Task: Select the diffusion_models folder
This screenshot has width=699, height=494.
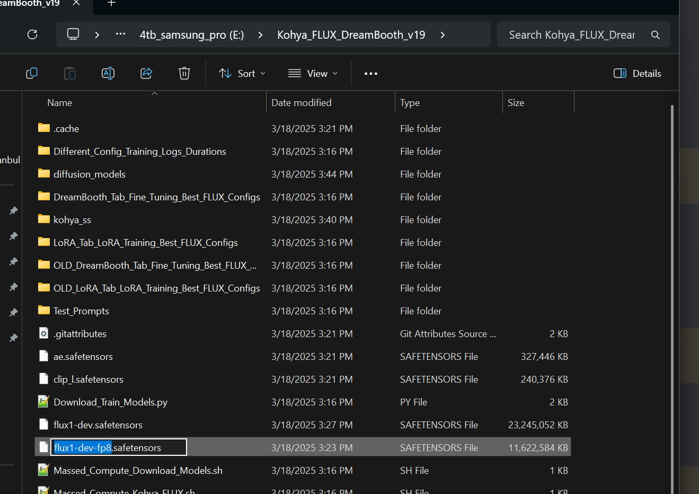Action: [x=89, y=174]
